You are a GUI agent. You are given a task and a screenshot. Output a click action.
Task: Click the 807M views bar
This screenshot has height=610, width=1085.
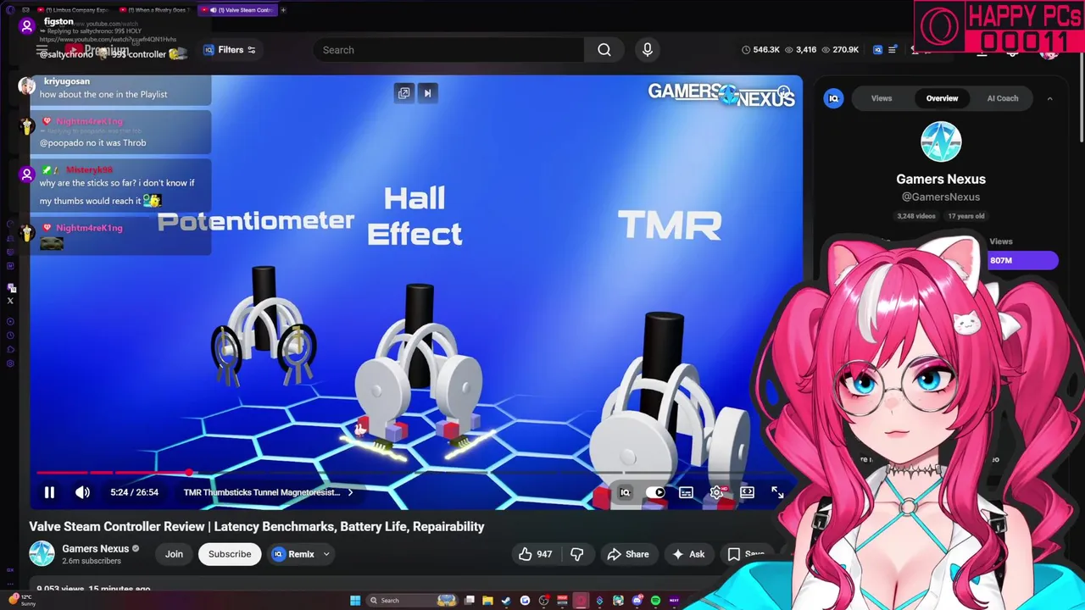coord(1022,260)
